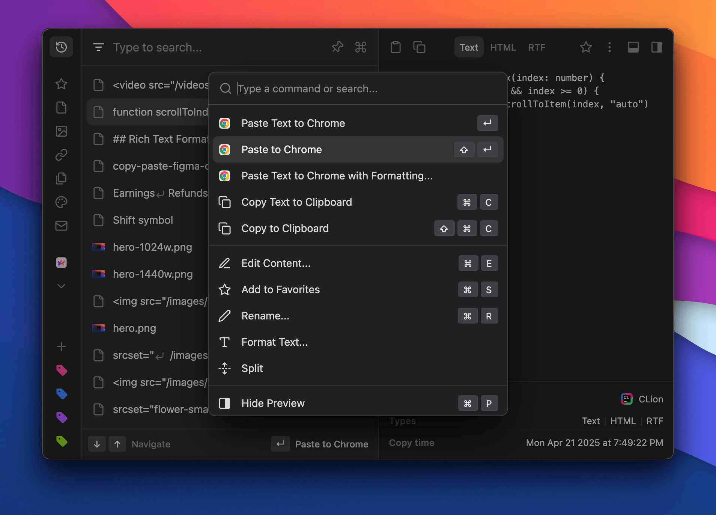716x515 pixels.
Task: Click the filter icon beside search
Action: (98, 47)
